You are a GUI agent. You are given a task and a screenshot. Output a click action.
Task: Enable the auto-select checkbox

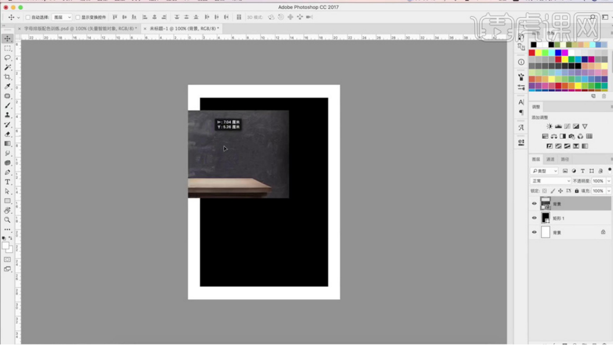point(28,17)
